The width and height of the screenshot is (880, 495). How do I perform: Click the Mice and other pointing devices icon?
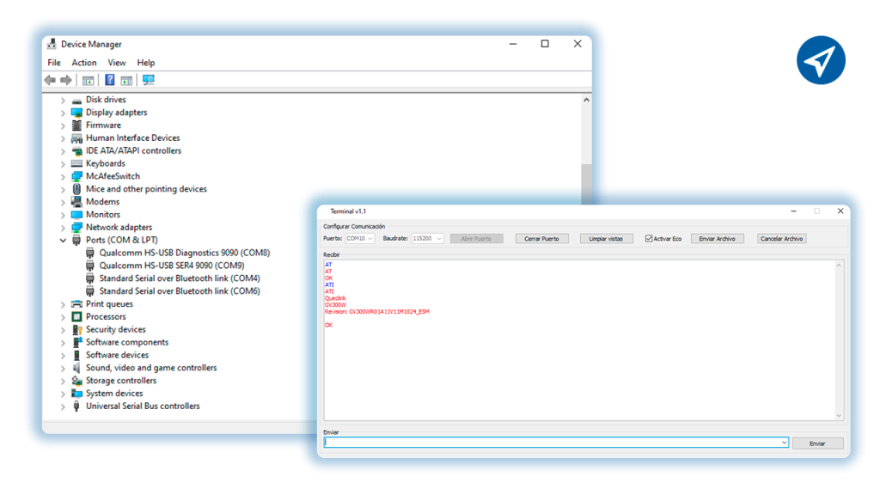(x=76, y=189)
